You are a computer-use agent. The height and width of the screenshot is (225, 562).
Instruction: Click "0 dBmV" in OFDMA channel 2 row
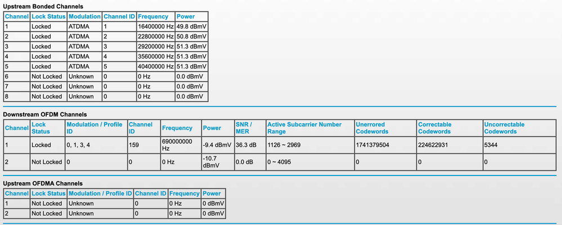click(x=213, y=214)
